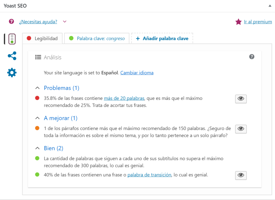Switch to the Legibilidad tab

pos(42,38)
